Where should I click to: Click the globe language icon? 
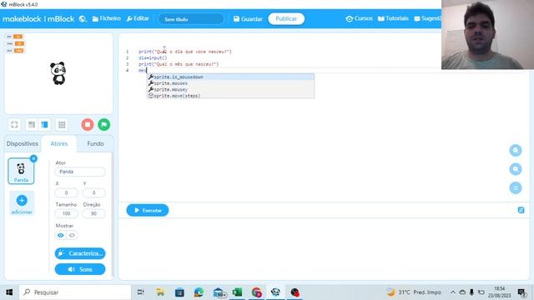coord(83,18)
